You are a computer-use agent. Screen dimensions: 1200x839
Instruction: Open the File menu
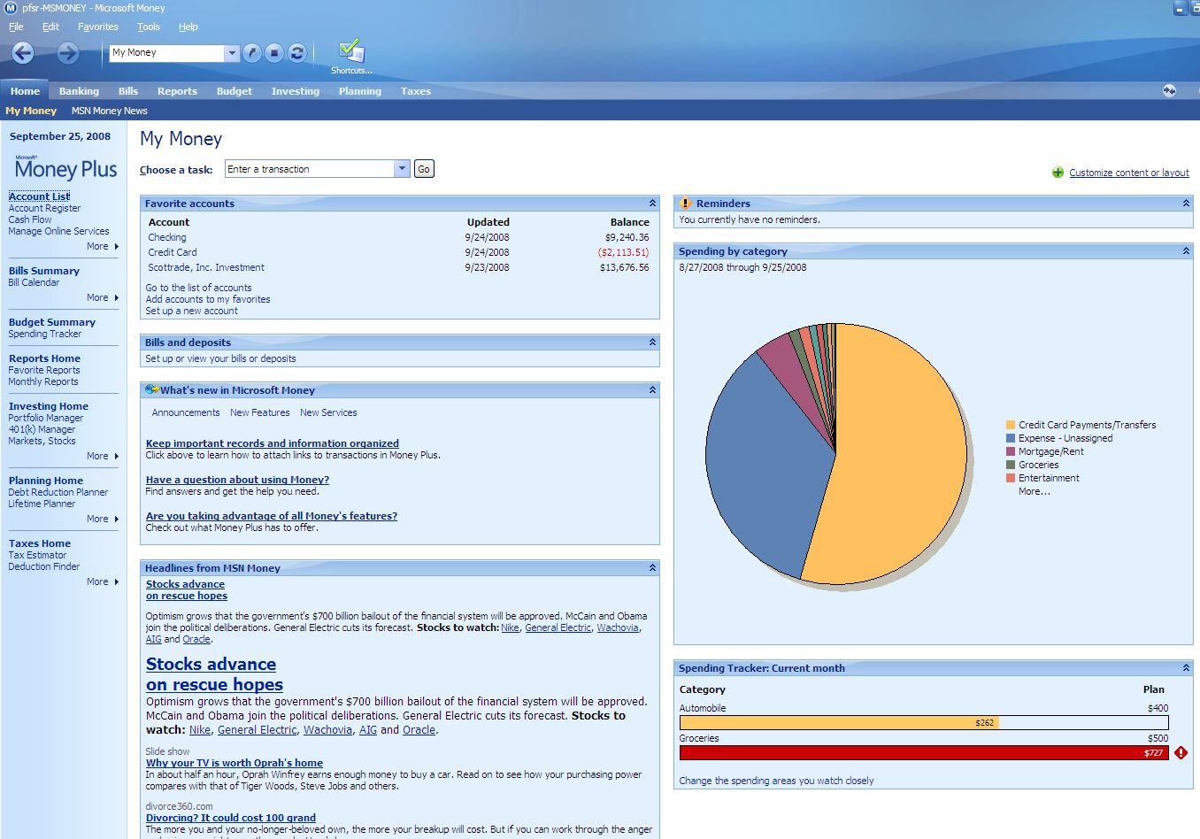click(x=16, y=27)
